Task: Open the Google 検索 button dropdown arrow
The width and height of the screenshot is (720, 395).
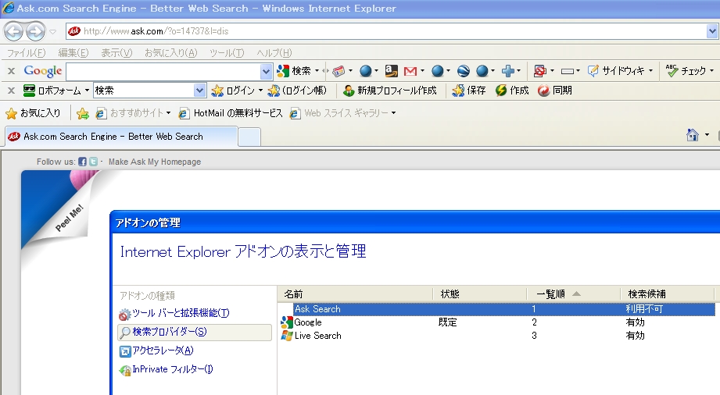Action: pyautogui.click(x=317, y=71)
